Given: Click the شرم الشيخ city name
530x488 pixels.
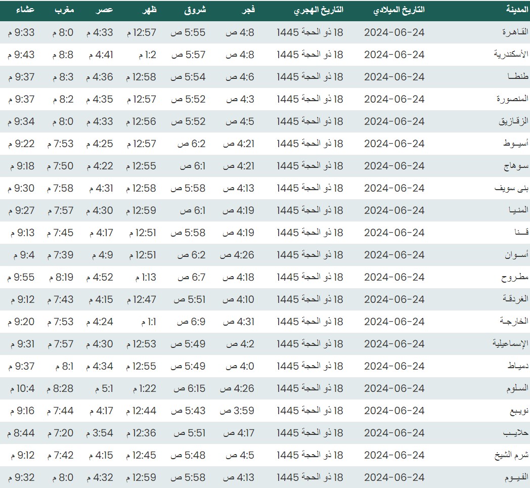Looking at the screenshot, I should pos(511,455).
